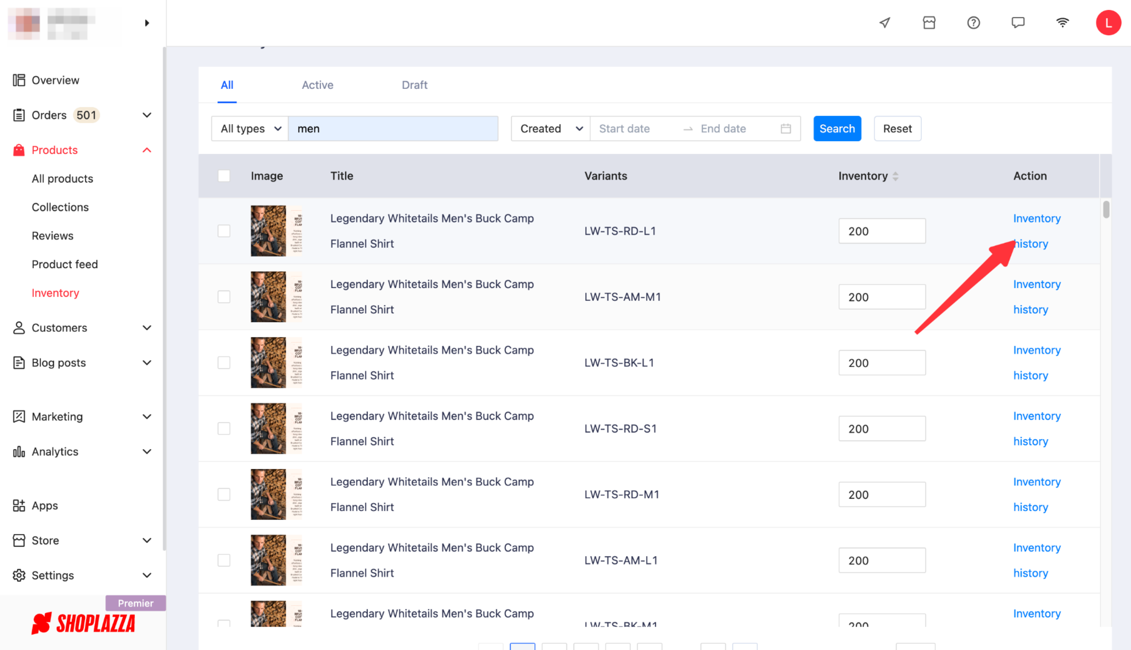Open Collections in sidebar
The image size is (1131, 650).
60,207
